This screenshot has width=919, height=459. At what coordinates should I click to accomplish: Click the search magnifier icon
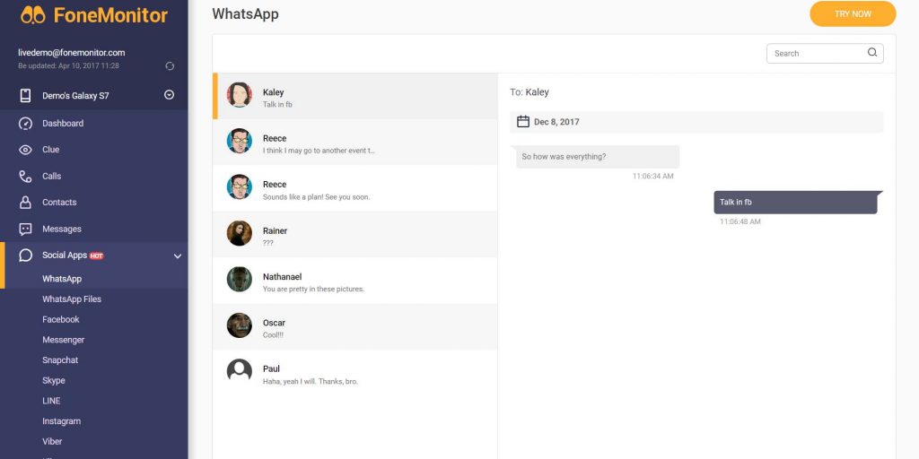[x=872, y=53]
